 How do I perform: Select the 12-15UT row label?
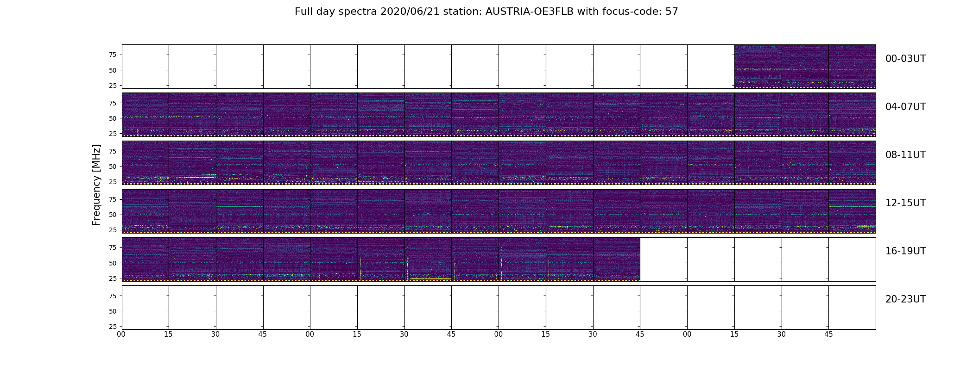[905, 203]
